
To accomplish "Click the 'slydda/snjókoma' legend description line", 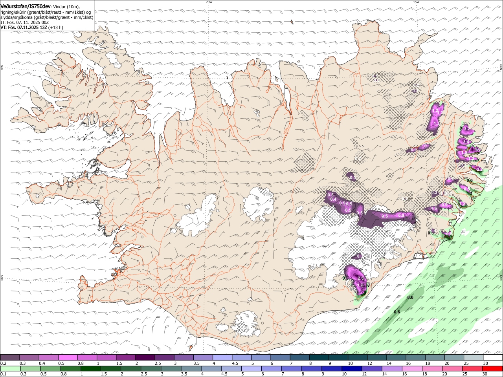I will point(47,17).
